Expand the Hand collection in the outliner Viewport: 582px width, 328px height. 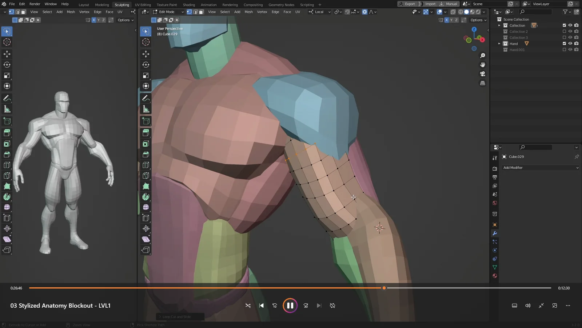click(x=499, y=43)
